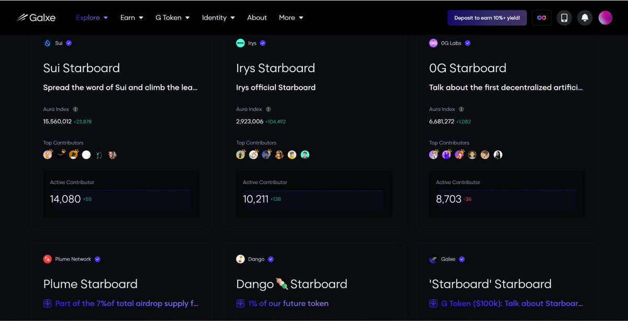Click the Plume Network logo icon
Viewport: 628px width, 321px height.
pos(48,259)
